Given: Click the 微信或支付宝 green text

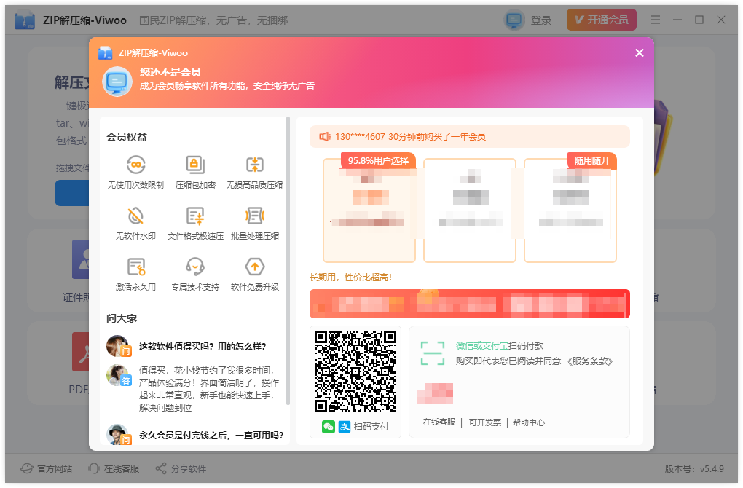Looking at the screenshot, I should pyautogui.click(x=482, y=346).
